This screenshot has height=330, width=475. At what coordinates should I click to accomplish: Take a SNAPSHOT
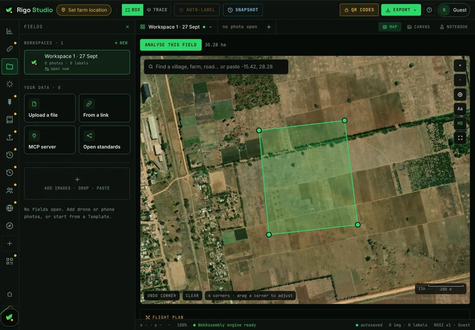click(x=243, y=10)
